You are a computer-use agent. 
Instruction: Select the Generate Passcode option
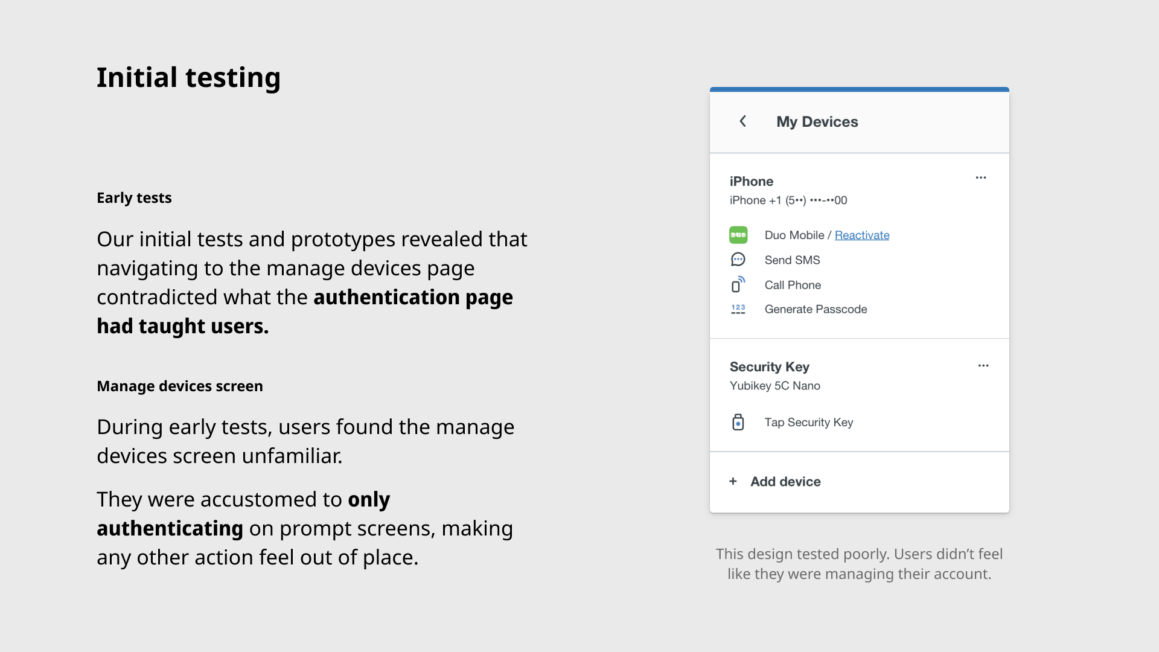pyautogui.click(x=816, y=309)
